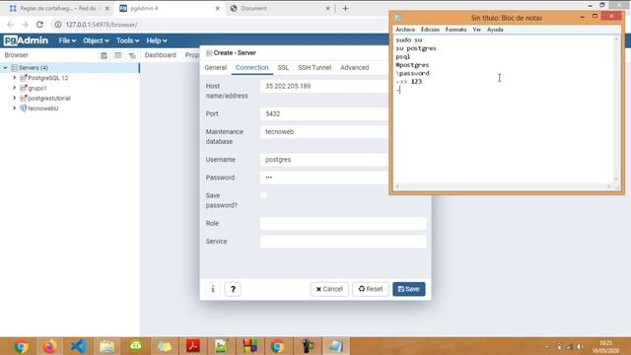Save the new server connection
This screenshot has width=631, height=355.
409,289
